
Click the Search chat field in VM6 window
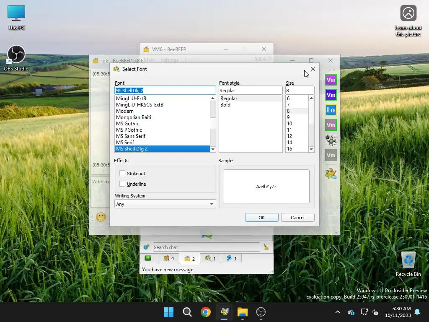206,247
